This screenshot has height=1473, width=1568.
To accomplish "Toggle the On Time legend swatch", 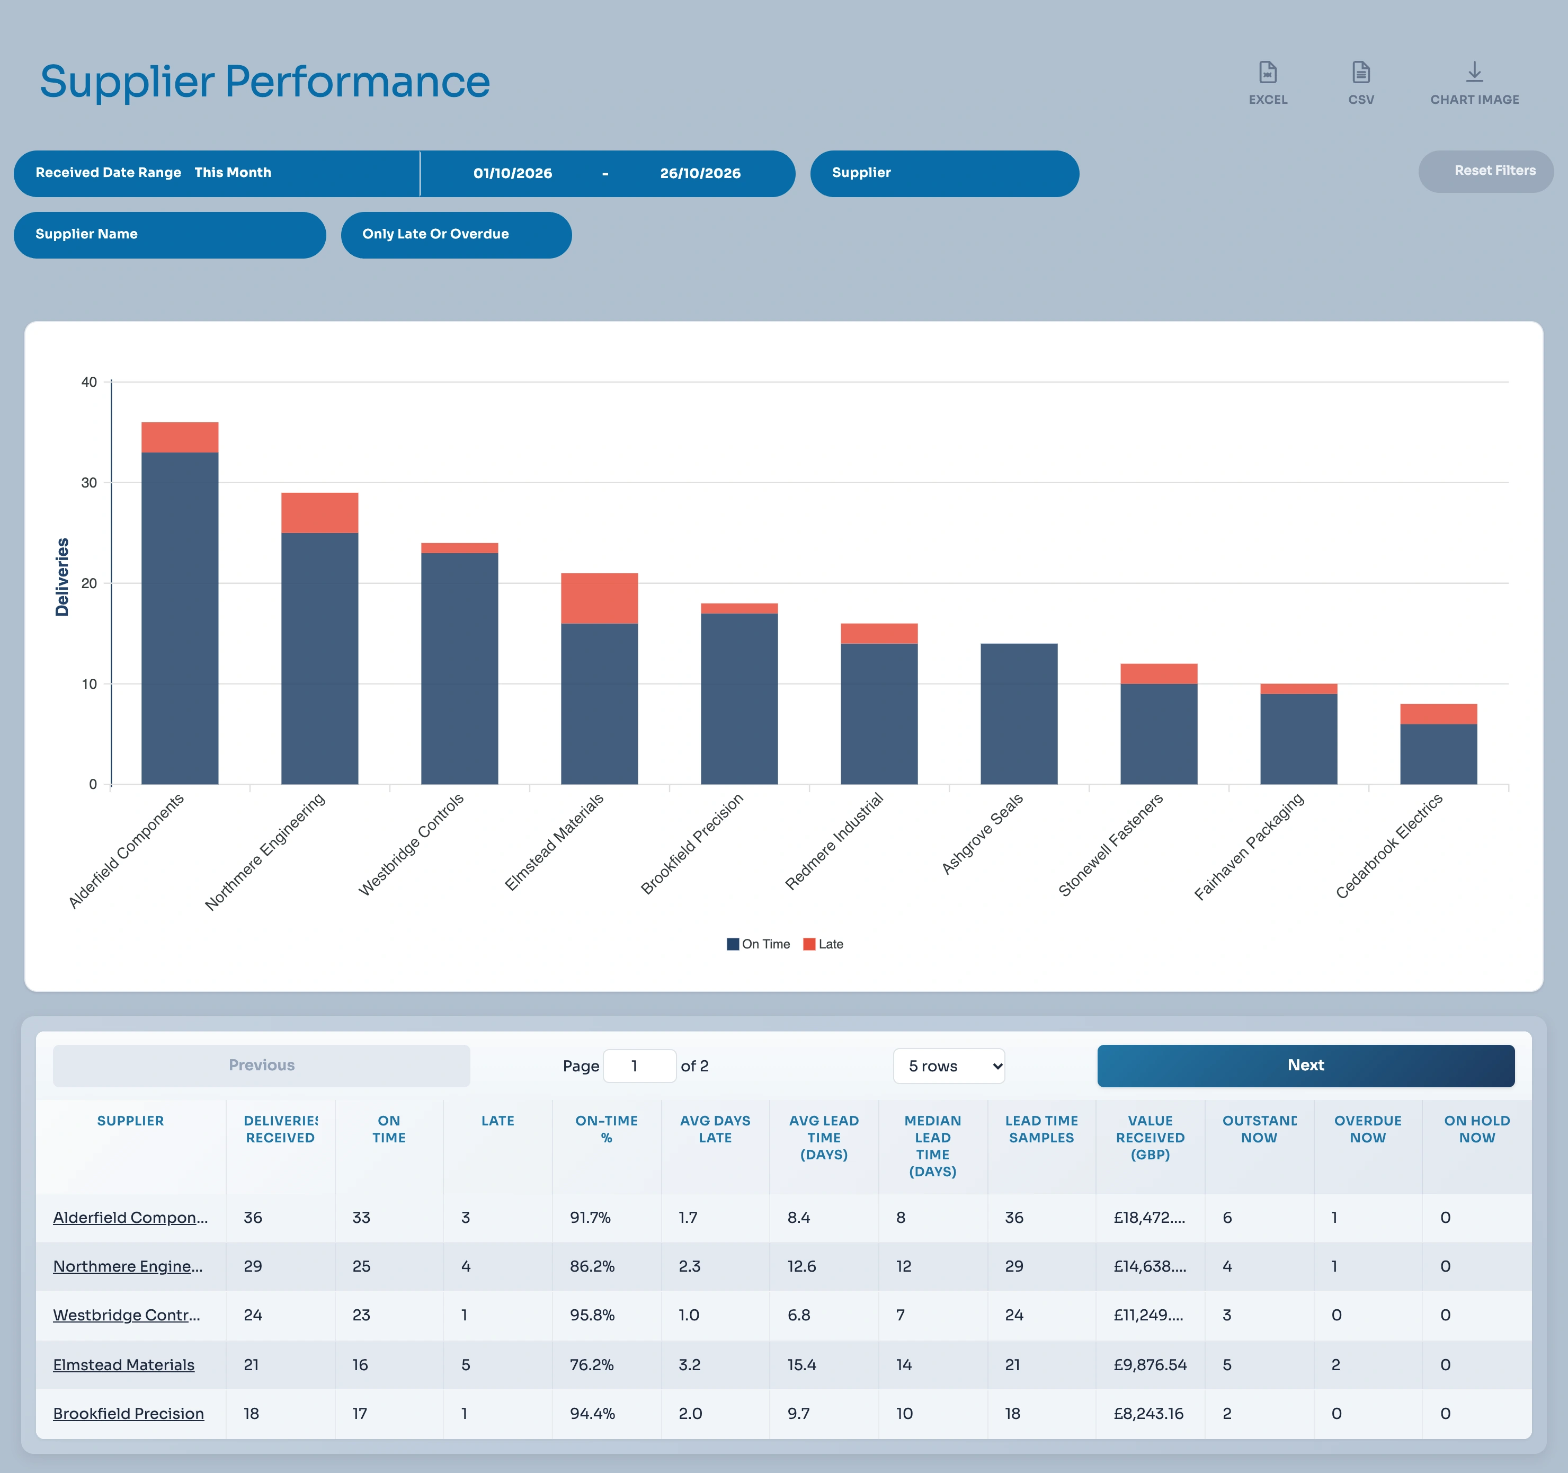I will pyautogui.click(x=733, y=944).
